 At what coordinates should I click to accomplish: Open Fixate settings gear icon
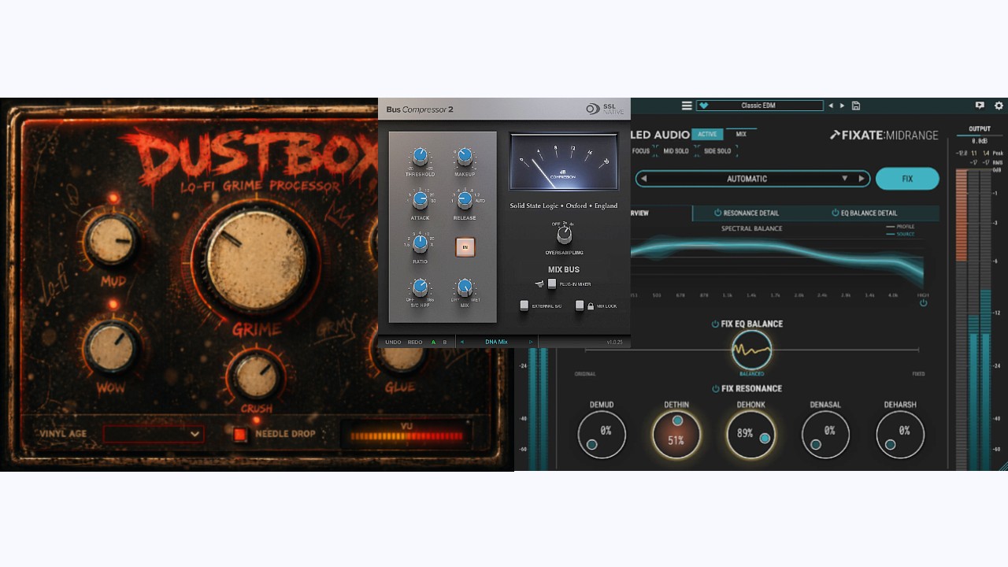999,105
